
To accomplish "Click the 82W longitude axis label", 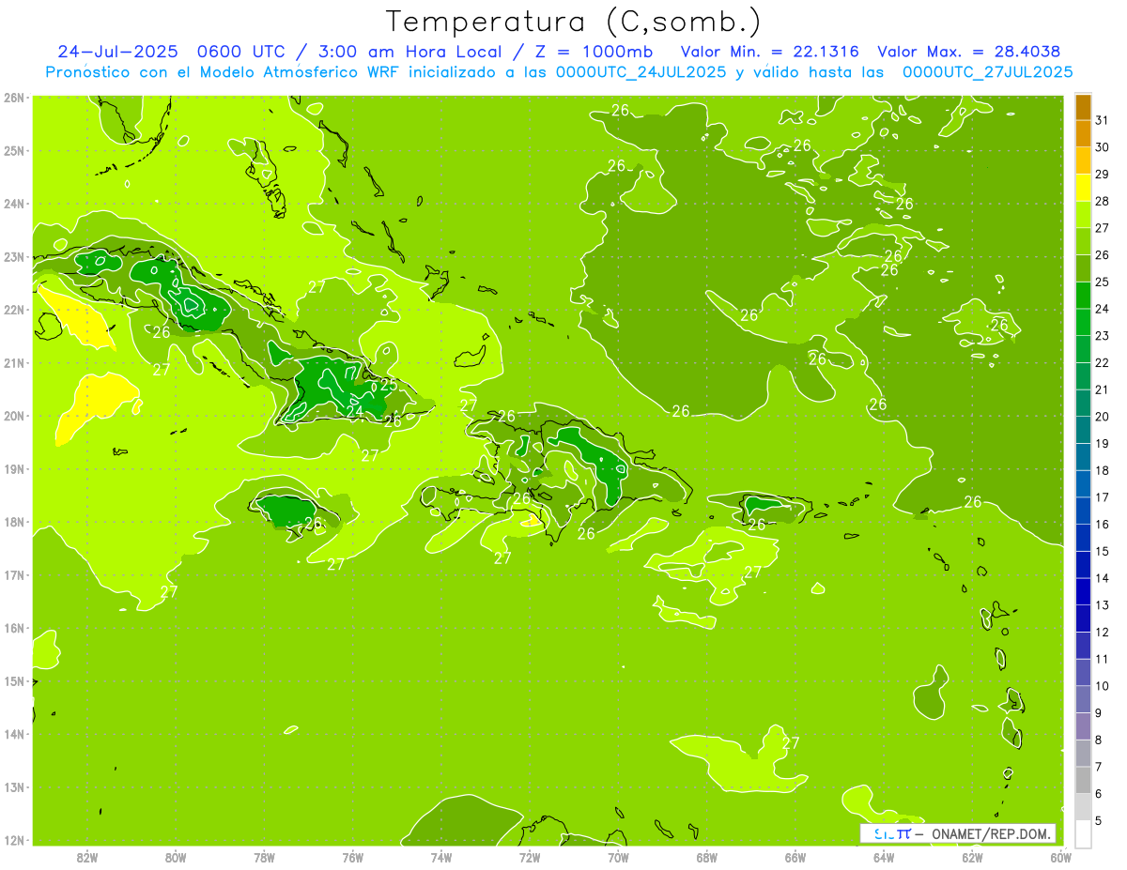I will point(87,857).
